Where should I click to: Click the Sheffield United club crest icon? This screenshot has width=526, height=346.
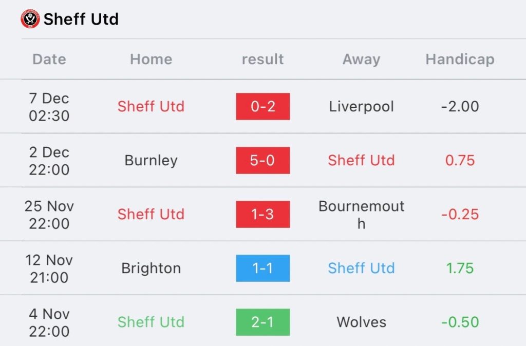tap(30, 18)
